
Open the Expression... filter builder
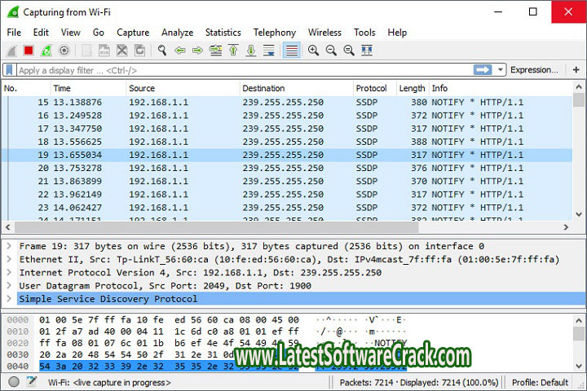(x=534, y=70)
